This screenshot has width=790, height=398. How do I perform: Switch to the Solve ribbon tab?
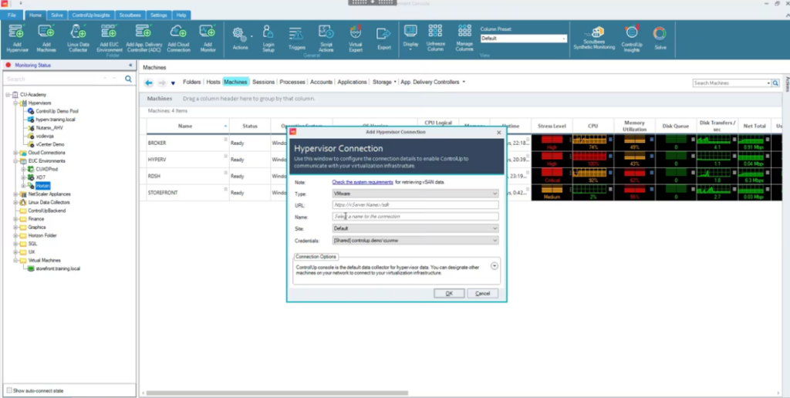click(x=57, y=15)
